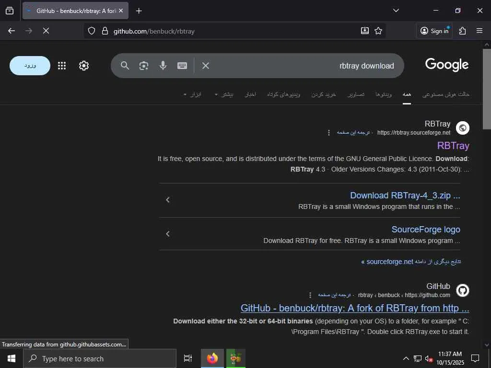Stop loading the page
491x368 pixels.
pos(46,31)
